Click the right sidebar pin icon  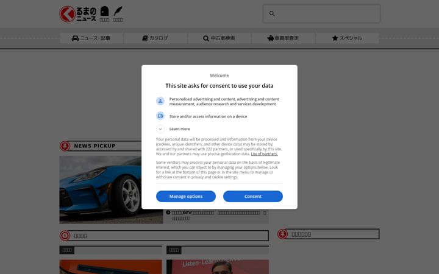pyautogui.click(x=282, y=234)
